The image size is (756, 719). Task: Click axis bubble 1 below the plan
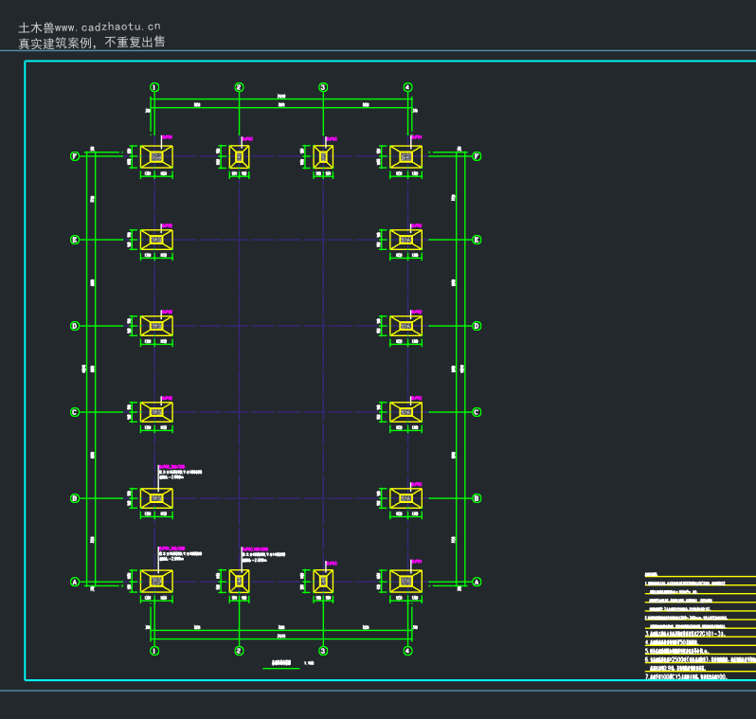click(154, 651)
